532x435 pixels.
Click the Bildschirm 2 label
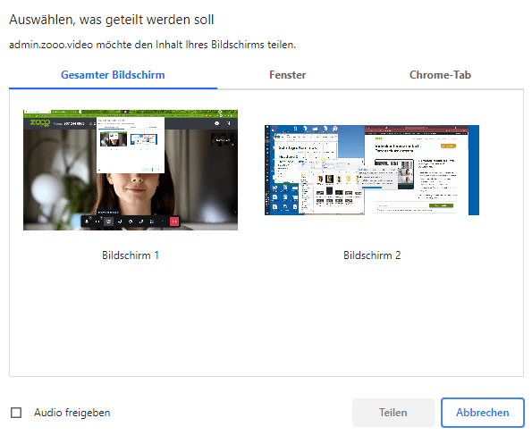pyautogui.click(x=372, y=255)
